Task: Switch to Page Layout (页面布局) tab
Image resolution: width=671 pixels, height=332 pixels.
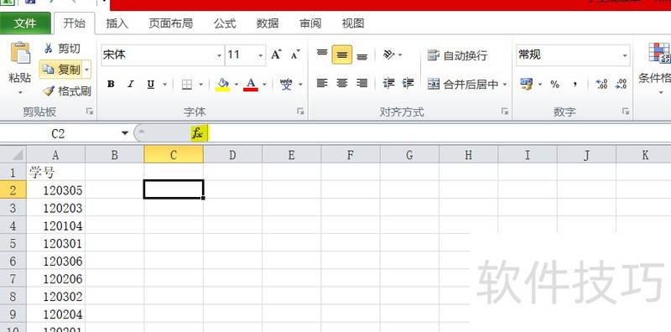Action: [171, 23]
